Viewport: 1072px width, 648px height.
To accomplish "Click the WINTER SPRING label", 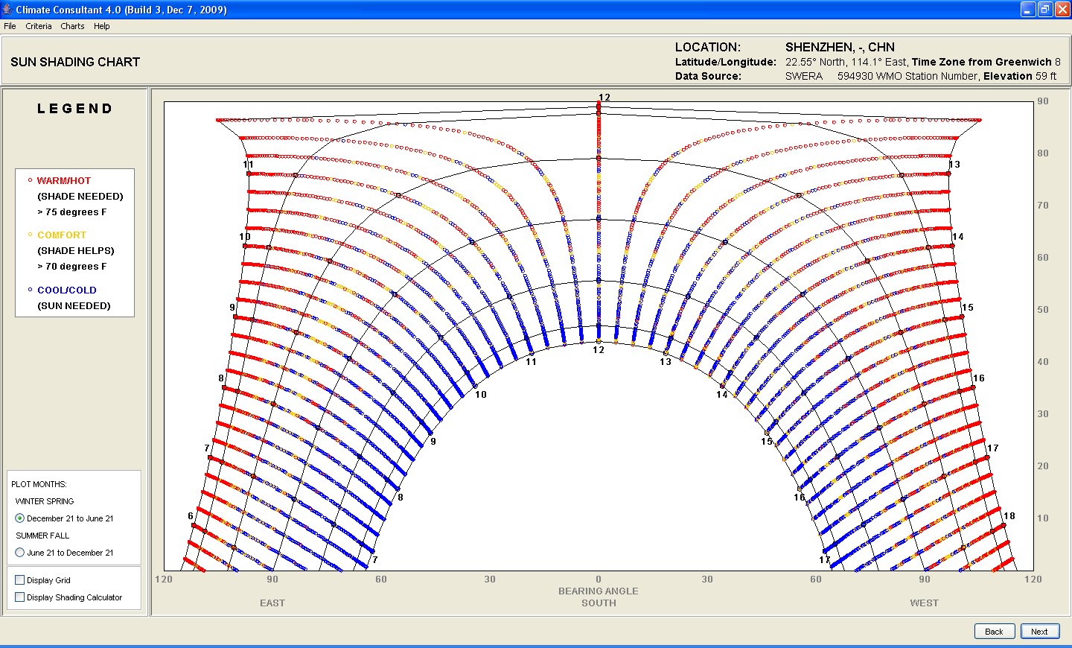I will click(45, 501).
